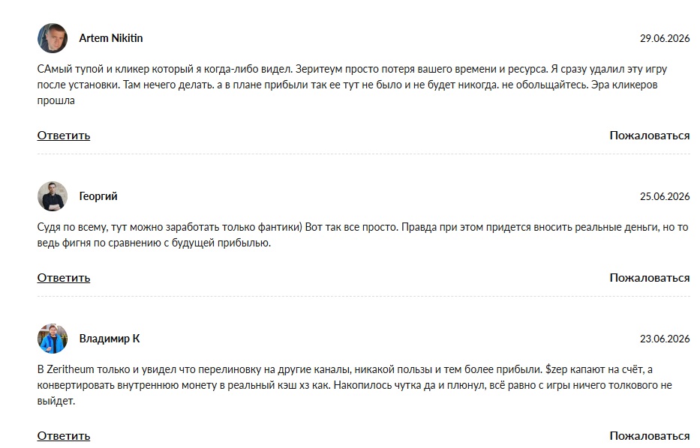This screenshot has height=448, width=700.
Task: Click the 23.06.2026 date stamp
Action: (665, 339)
